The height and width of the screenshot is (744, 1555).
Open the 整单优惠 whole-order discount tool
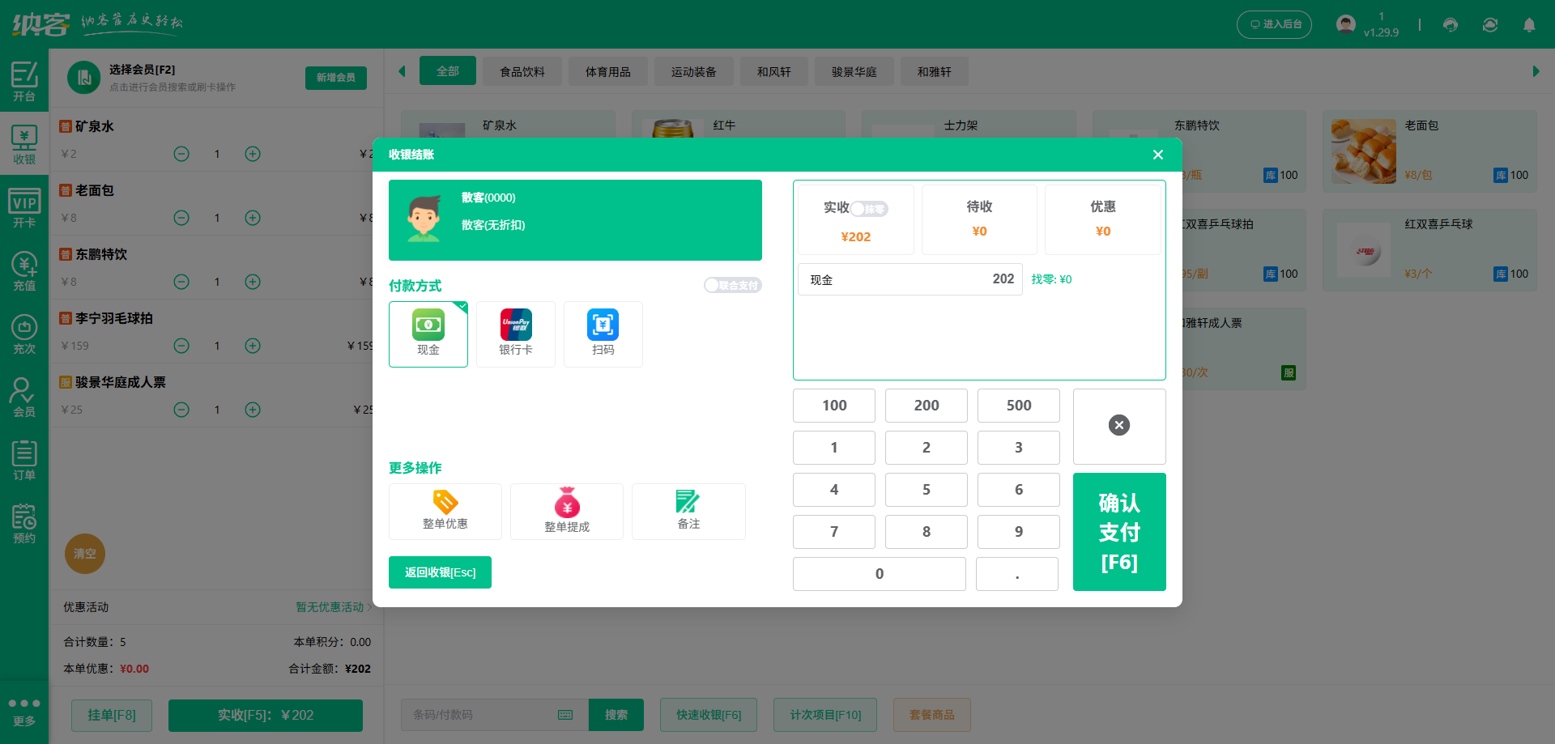pyautogui.click(x=445, y=511)
